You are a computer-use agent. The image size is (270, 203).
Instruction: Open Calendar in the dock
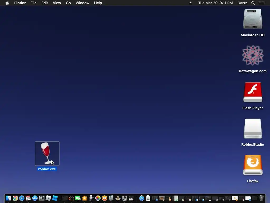[28, 198]
